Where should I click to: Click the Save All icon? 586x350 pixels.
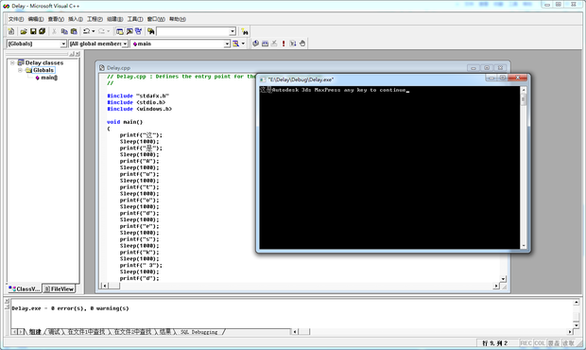[43, 31]
